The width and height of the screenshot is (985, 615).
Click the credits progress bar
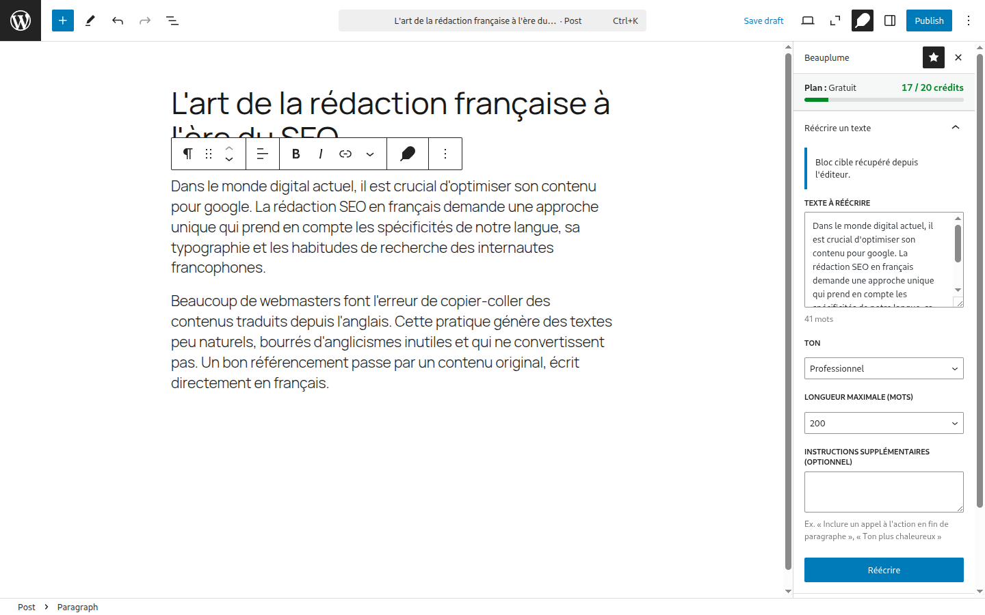884,100
